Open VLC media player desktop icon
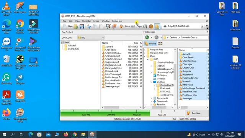Image resolution: width=245 pixels, height=138 pixels. tap(7, 9)
